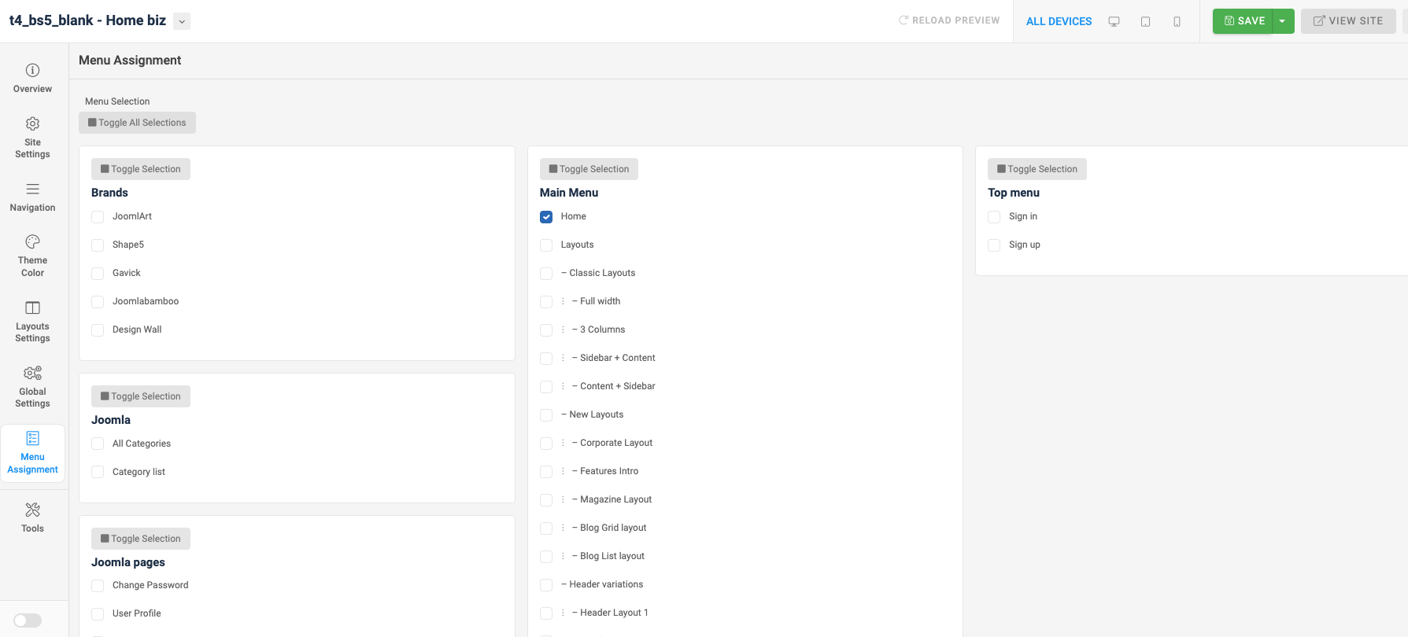
Task: Open the Tools sidebar icon
Action: tap(32, 510)
